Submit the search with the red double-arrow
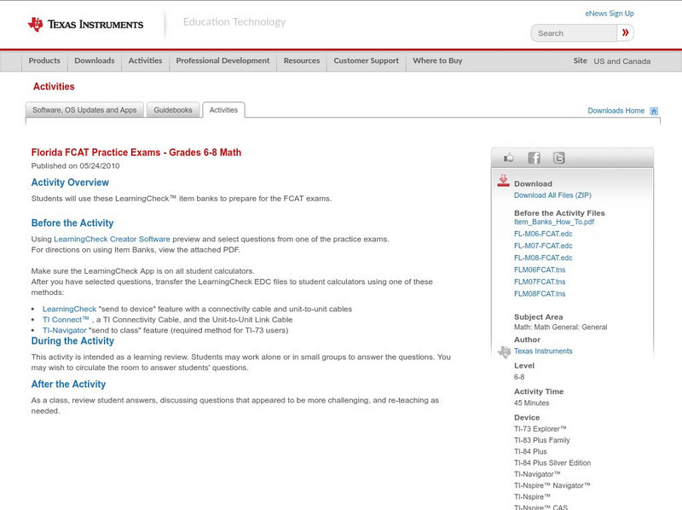The height and width of the screenshot is (510, 682). (625, 32)
